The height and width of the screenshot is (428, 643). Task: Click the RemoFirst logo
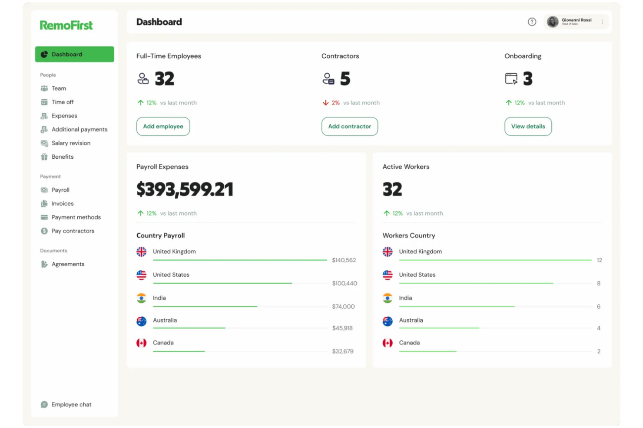[66, 25]
